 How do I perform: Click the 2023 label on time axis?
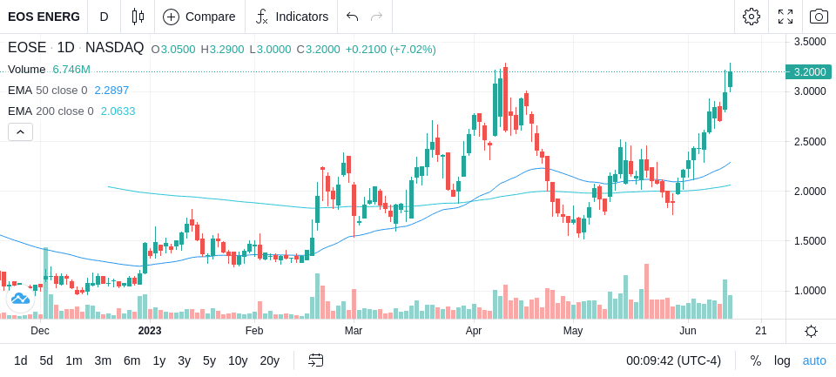(x=149, y=331)
